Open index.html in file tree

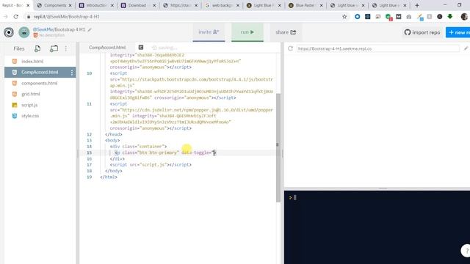pos(32,62)
